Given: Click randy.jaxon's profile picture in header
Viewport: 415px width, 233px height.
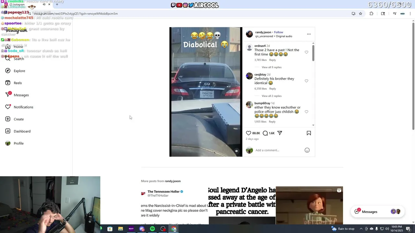Looking at the screenshot, I should 249,34.
